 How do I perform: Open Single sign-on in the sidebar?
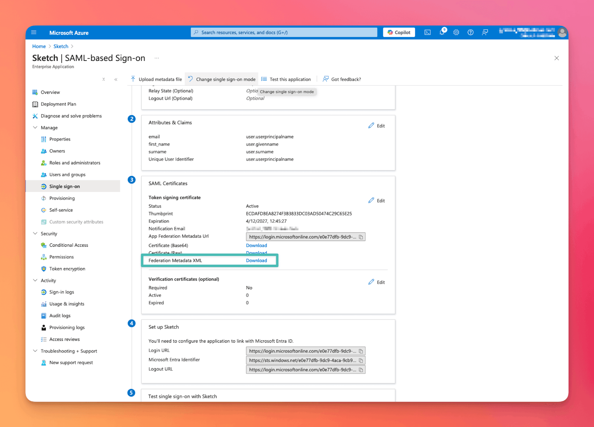(73, 186)
